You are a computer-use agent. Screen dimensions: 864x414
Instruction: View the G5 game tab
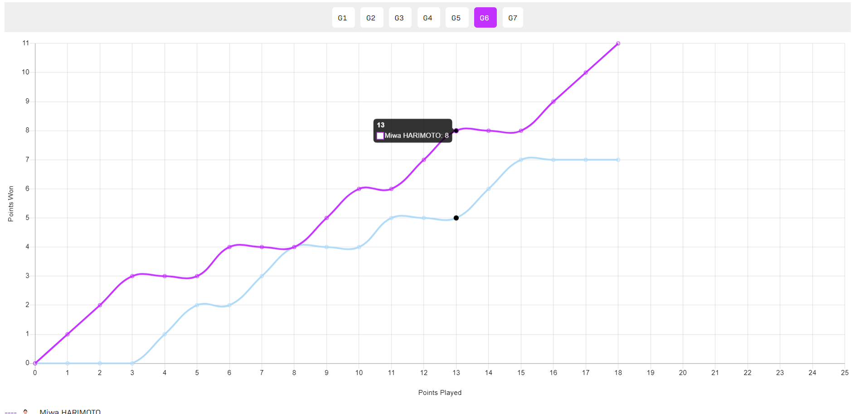(x=456, y=18)
